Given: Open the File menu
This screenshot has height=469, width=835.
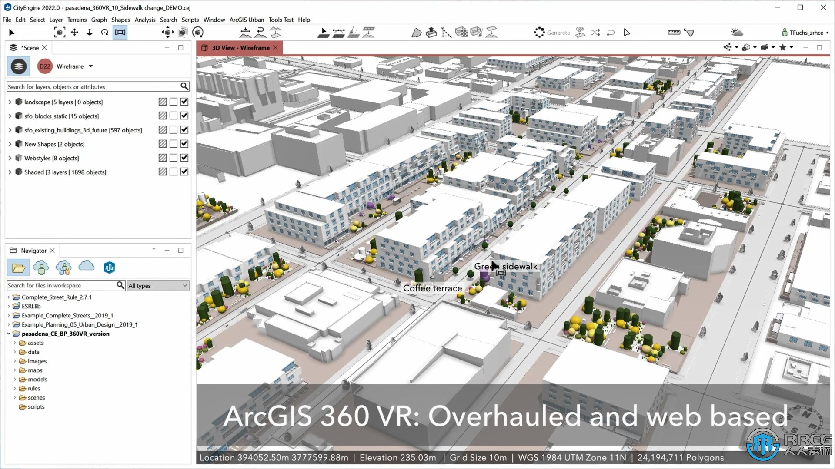Looking at the screenshot, I should tap(7, 20).
